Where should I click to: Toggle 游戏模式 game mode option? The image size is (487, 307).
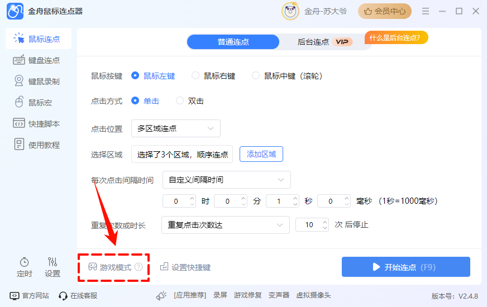pos(110,267)
